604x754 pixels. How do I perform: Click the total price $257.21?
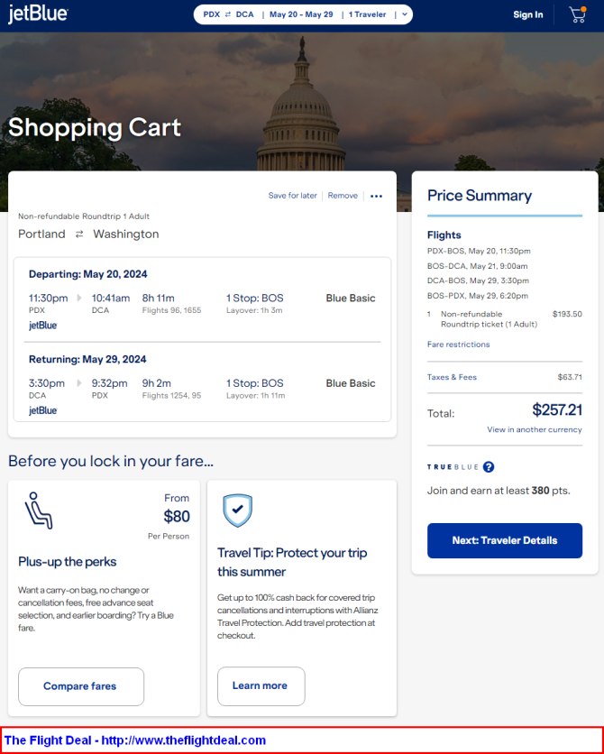click(x=557, y=410)
